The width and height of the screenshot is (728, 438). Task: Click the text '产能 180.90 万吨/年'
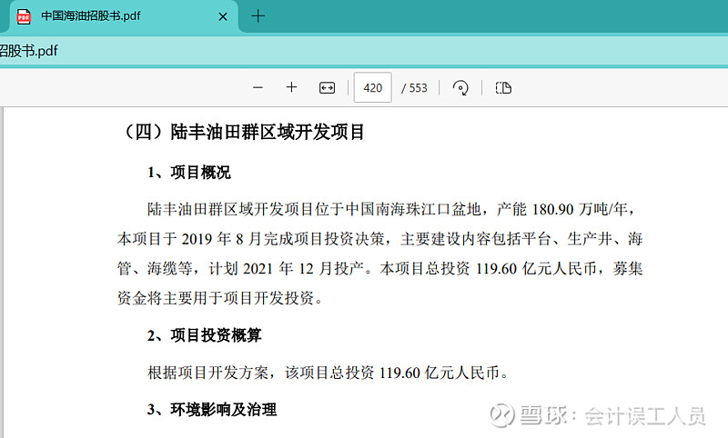point(562,210)
